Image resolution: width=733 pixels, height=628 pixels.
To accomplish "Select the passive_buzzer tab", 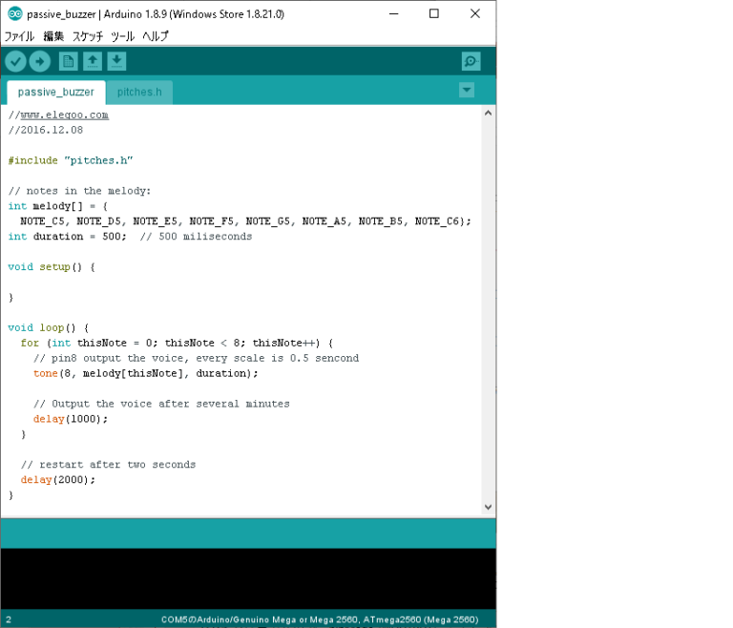I will [x=55, y=93].
